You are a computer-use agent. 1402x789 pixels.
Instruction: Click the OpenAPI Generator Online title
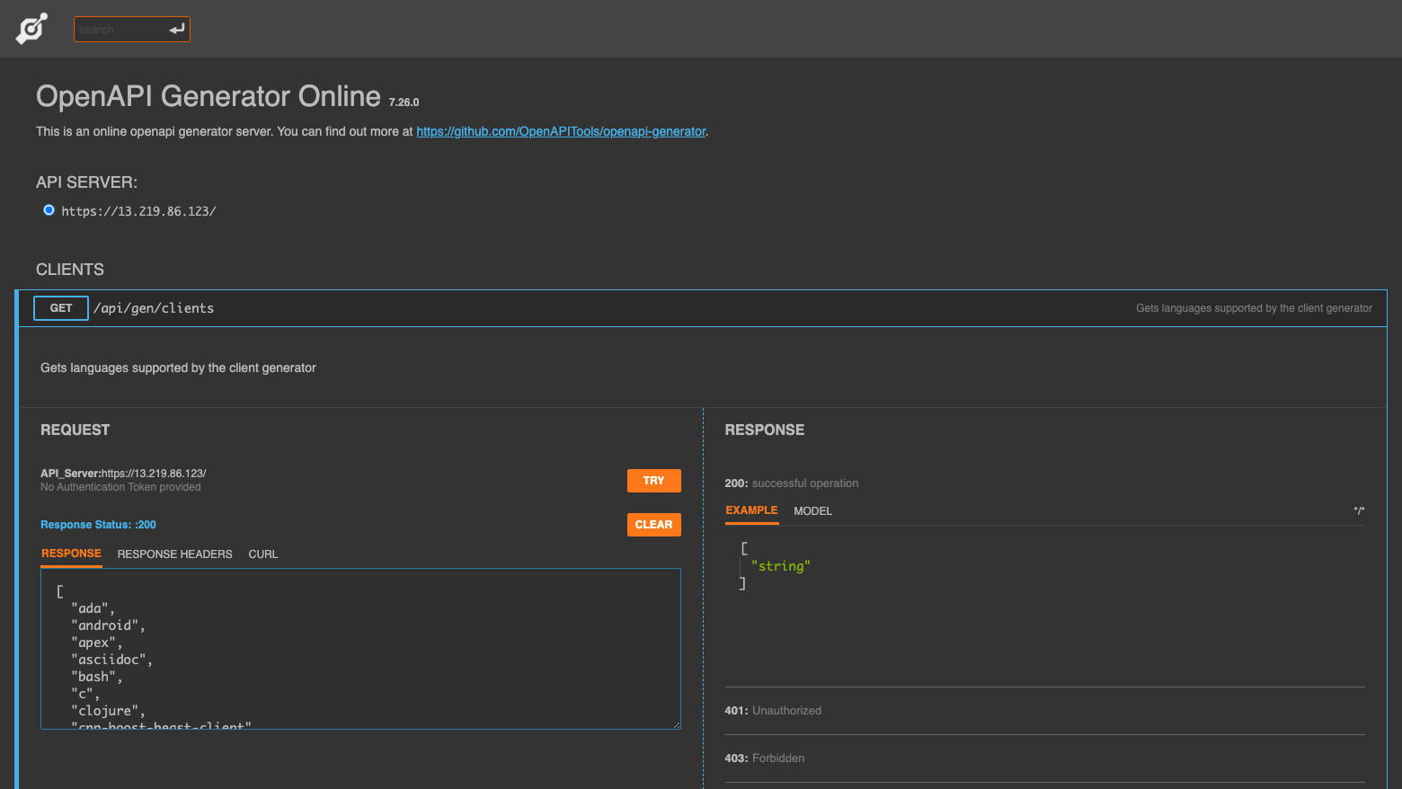(x=209, y=96)
